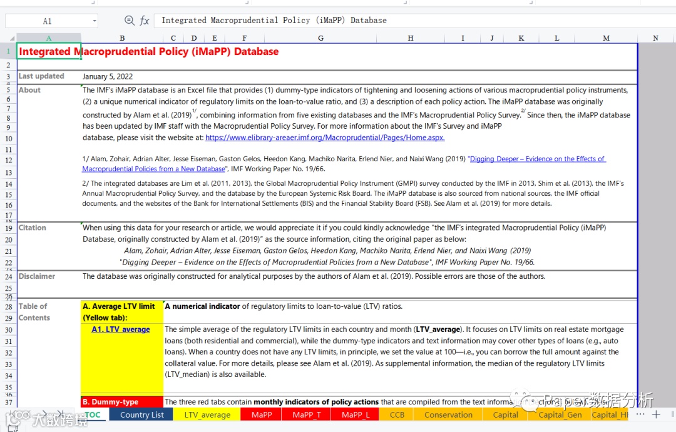This screenshot has width=676, height=432.
Task: Select row 3 header
Action: coord(8,77)
